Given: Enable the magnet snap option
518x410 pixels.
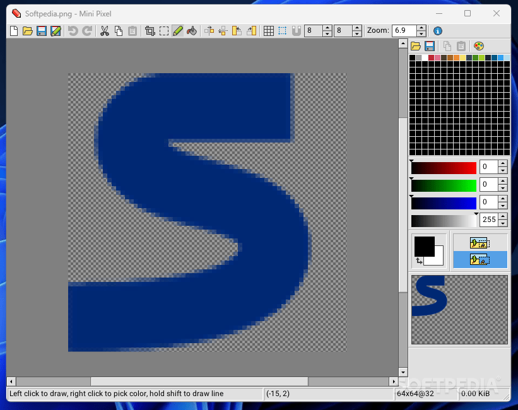Looking at the screenshot, I should (297, 31).
